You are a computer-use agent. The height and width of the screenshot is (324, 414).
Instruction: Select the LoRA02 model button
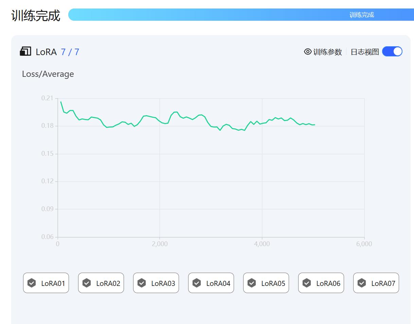pyautogui.click(x=101, y=283)
